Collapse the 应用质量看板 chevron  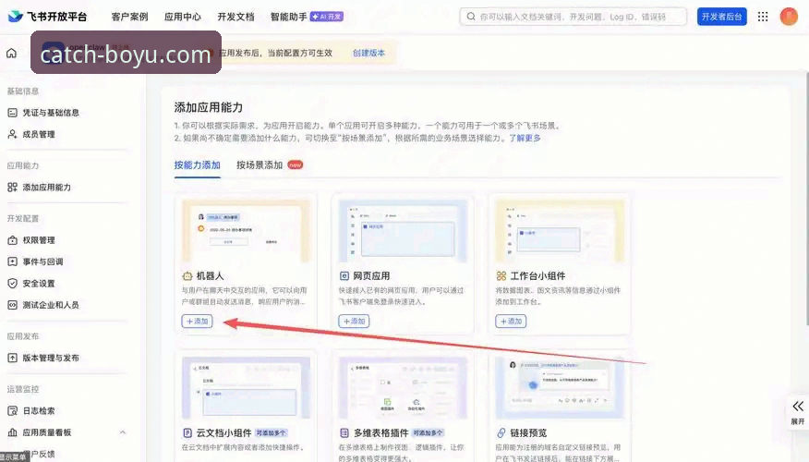[x=123, y=432]
